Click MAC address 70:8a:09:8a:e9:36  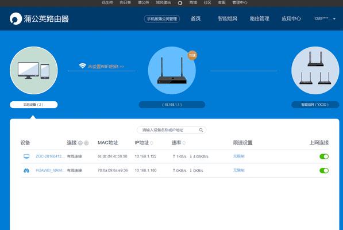[x=113, y=170]
